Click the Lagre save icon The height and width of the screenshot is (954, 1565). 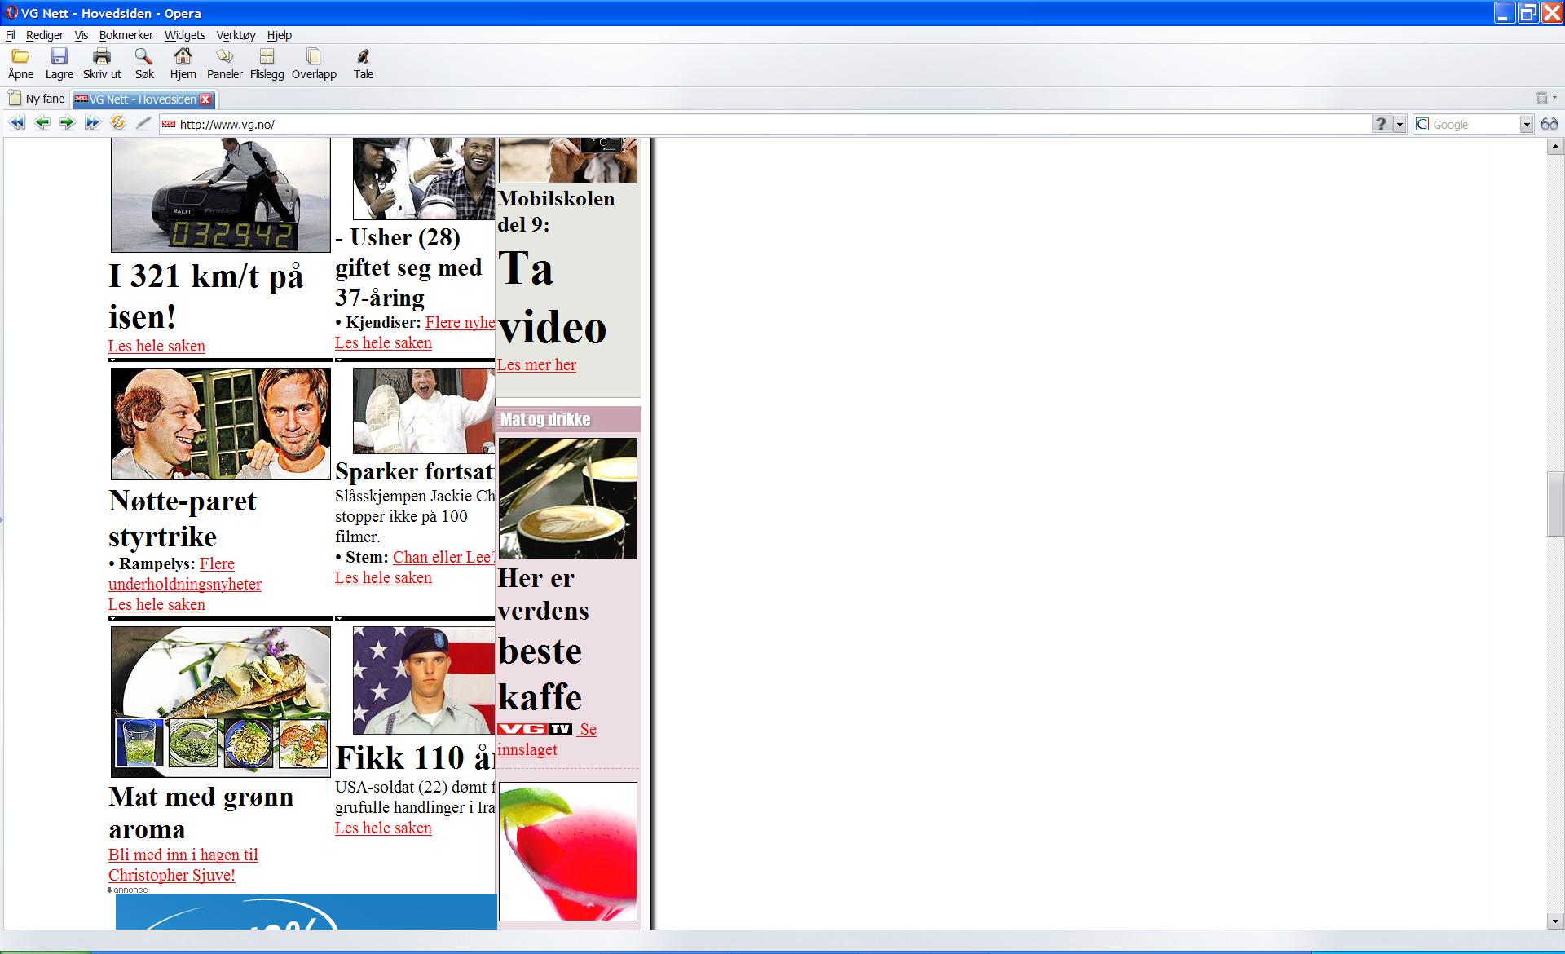click(59, 56)
